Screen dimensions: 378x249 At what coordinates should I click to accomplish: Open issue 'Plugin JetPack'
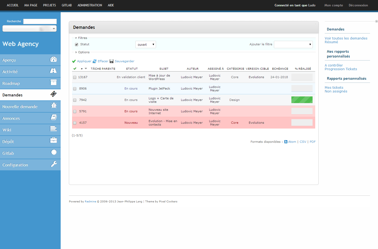[x=159, y=89]
